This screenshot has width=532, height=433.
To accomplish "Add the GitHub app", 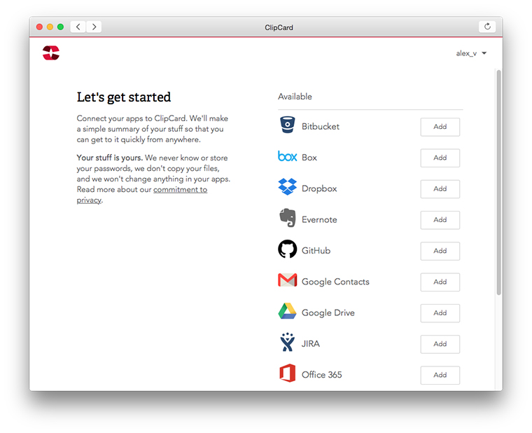I will point(440,251).
